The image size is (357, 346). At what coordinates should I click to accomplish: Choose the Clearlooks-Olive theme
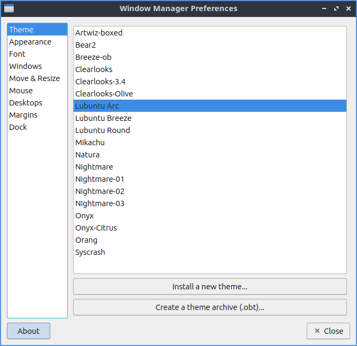click(x=104, y=94)
